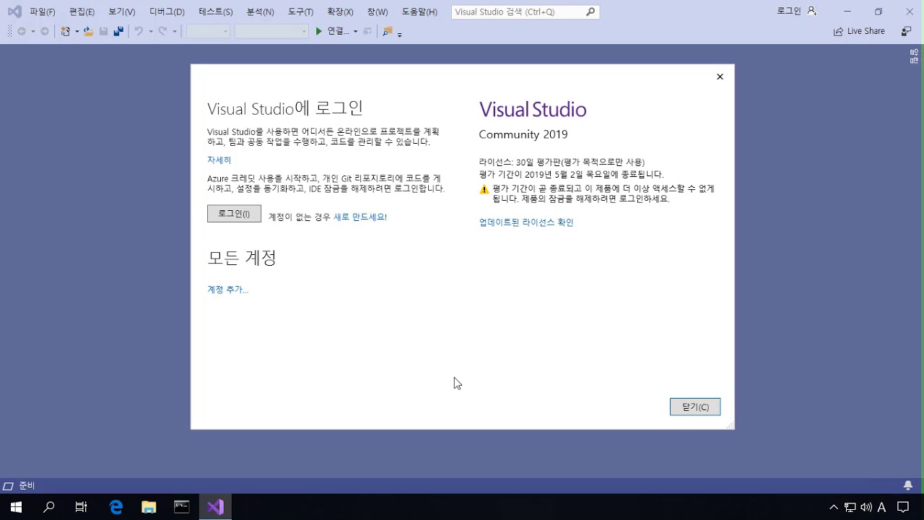This screenshot has height=520, width=924.
Task: Launch Microsoft Edge from taskbar
Action: tap(115, 507)
